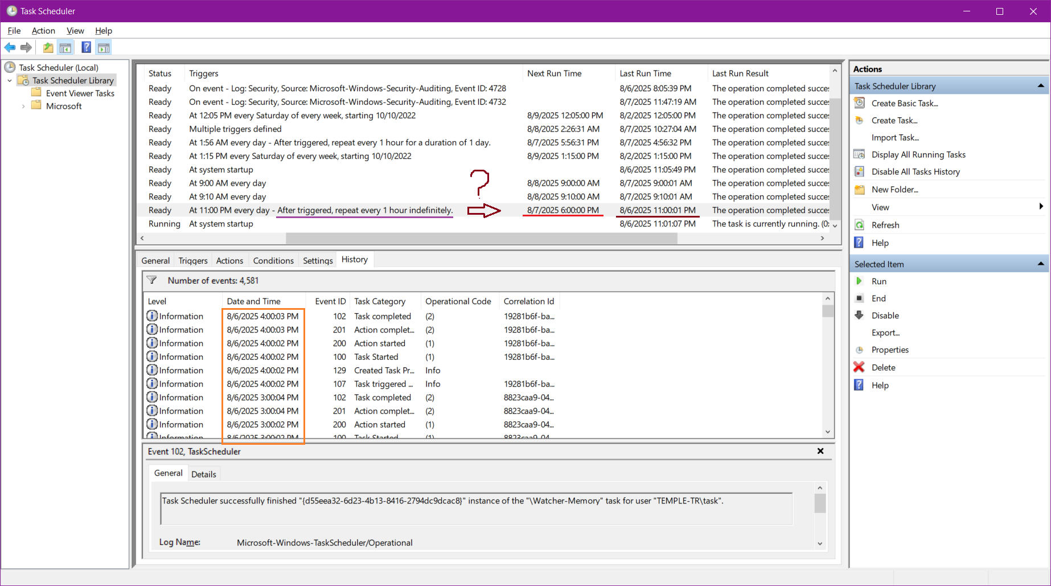The image size is (1051, 586).
Task: Click the Properties icon in Selected Item
Action: tap(860, 350)
